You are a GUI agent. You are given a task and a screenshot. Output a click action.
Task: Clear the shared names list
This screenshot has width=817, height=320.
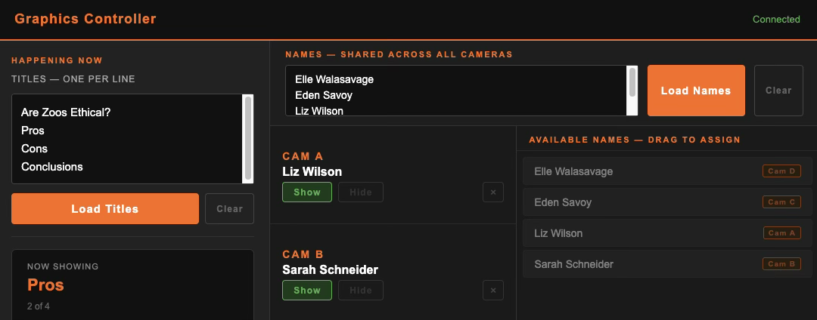[x=778, y=91]
